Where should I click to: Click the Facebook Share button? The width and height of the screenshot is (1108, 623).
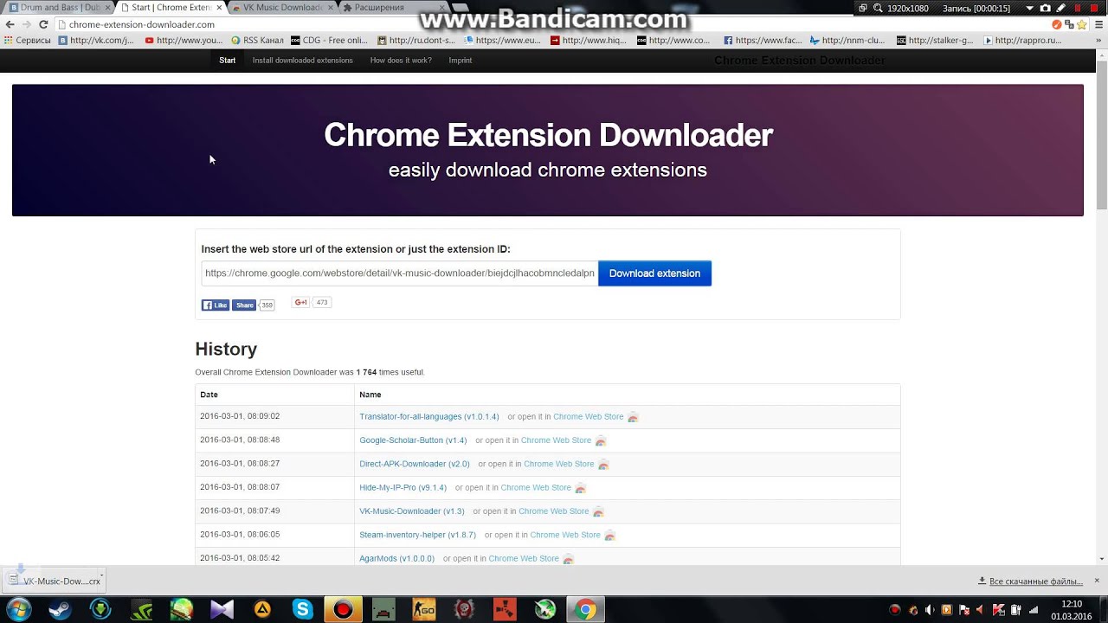(x=244, y=305)
